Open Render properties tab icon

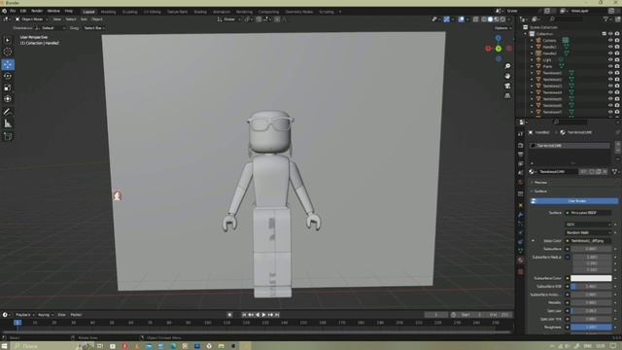tap(521, 146)
